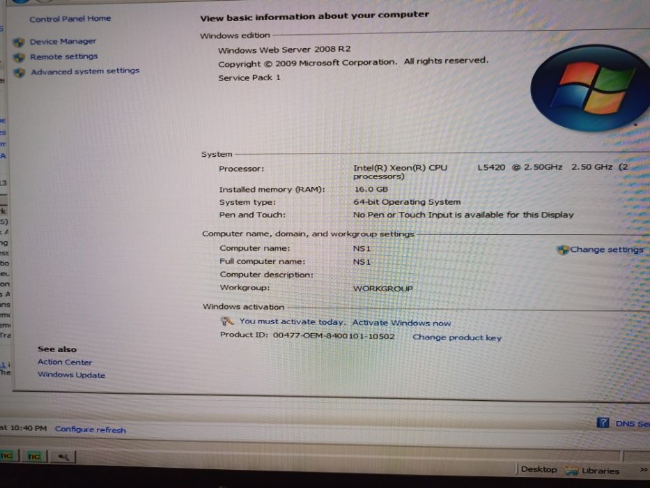Screen dimensions: 650x488
Task: Click You must activate today message
Action: [292, 321]
